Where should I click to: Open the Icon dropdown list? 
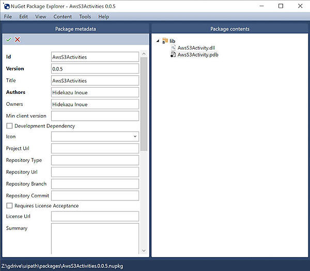point(135,137)
